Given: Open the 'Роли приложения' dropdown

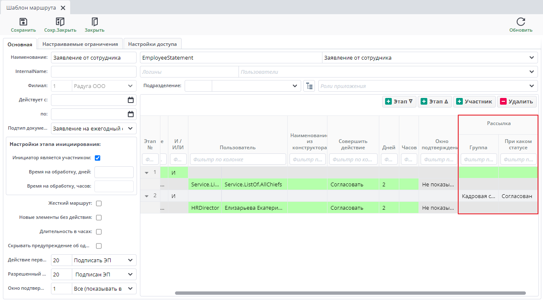Looking at the screenshot, I should [532, 86].
